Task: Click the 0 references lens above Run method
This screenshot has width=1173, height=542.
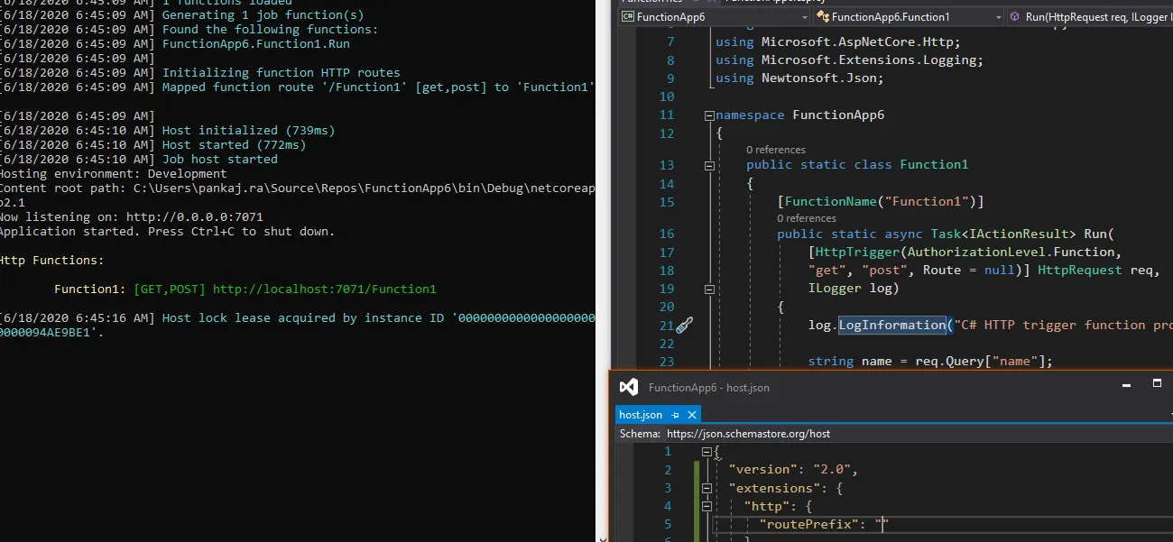Action: pyautogui.click(x=807, y=218)
